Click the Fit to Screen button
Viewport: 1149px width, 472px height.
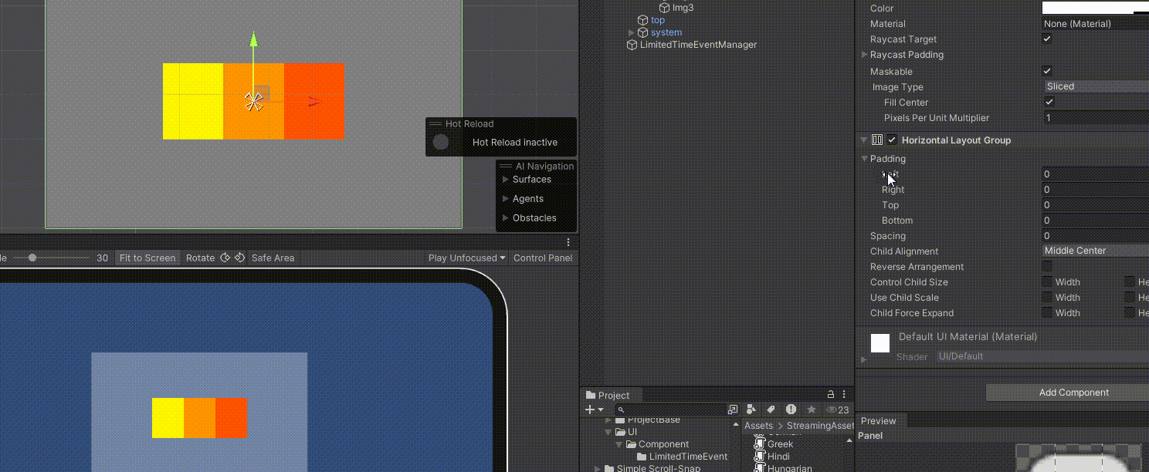pyautogui.click(x=147, y=258)
